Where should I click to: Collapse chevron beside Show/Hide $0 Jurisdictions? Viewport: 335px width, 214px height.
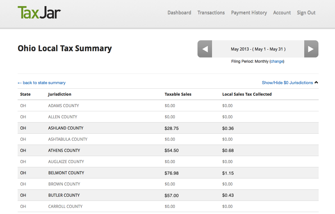pyautogui.click(x=316, y=82)
